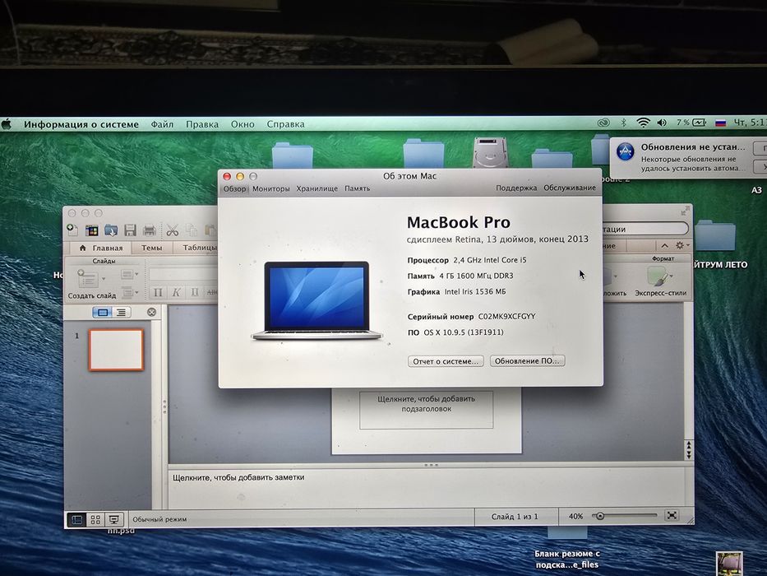
Task: Click the Экспресс-стили brush icon
Action: [657, 276]
